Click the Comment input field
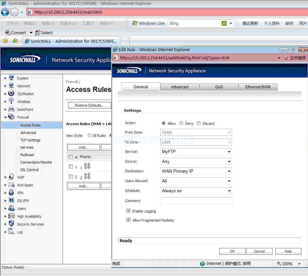The width and height of the screenshot is (308, 276). click(x=196, y=201)
